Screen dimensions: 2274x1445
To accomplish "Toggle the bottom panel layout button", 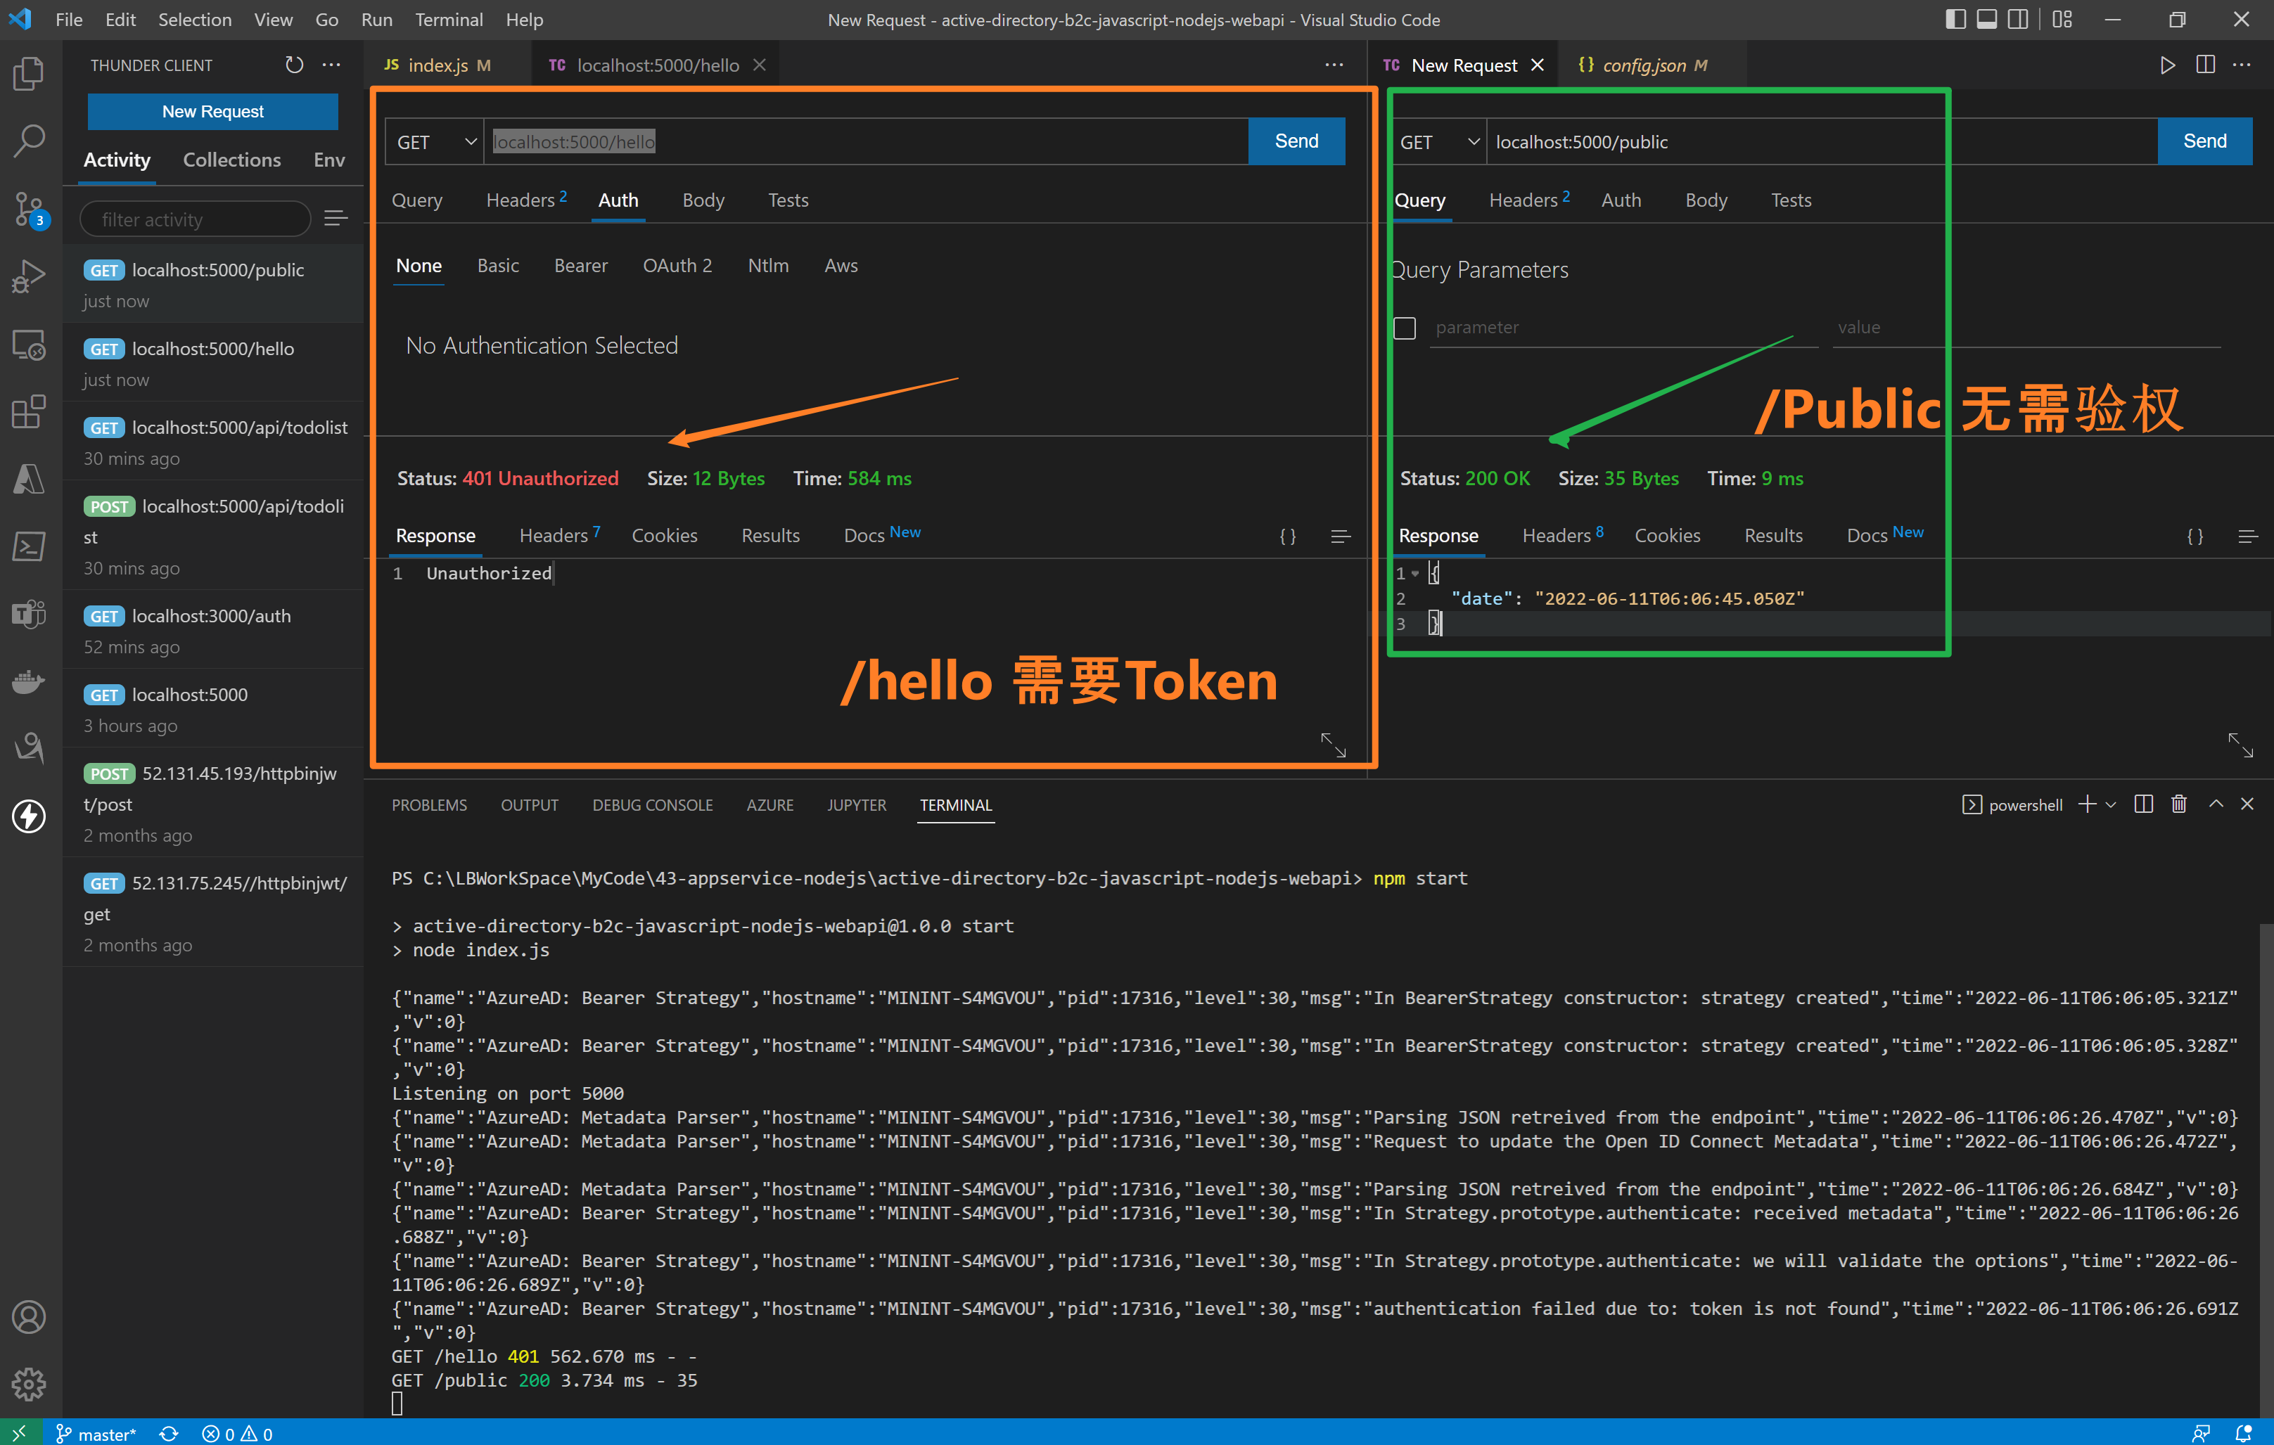I will click(x=1987, y=20).
